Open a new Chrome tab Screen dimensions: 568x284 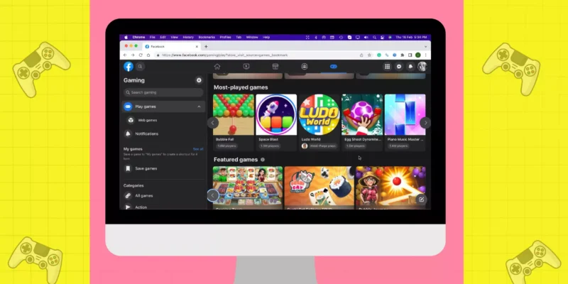tap(206, 46)
